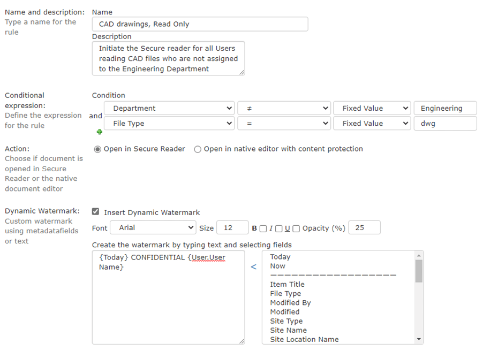Screen dimensions: 483x351
Task: Select Item Title from fields list
Action: pos(287,284)
